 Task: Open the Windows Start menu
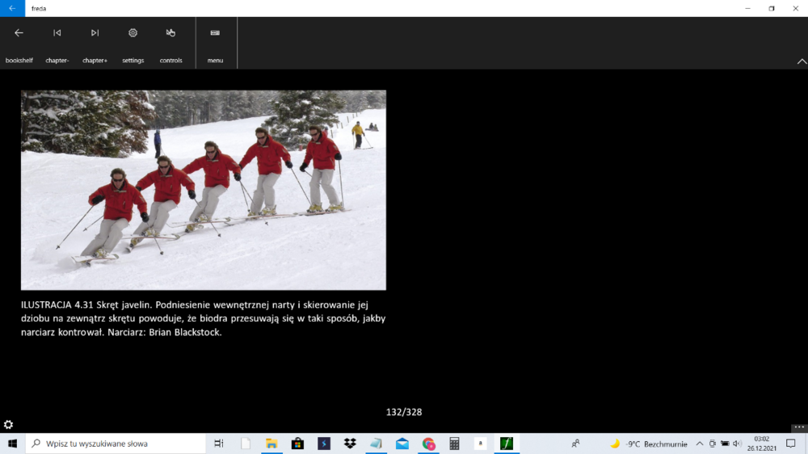(x=12, y=443)
